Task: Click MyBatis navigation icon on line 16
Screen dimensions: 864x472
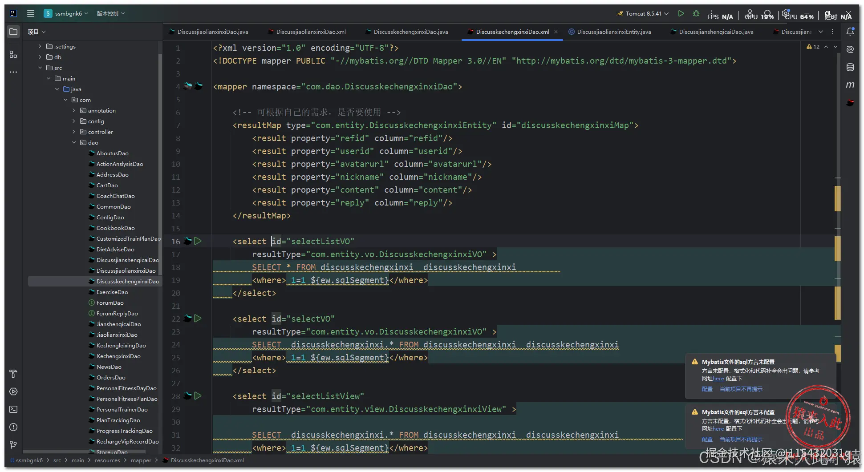Action: pos(188,241)
